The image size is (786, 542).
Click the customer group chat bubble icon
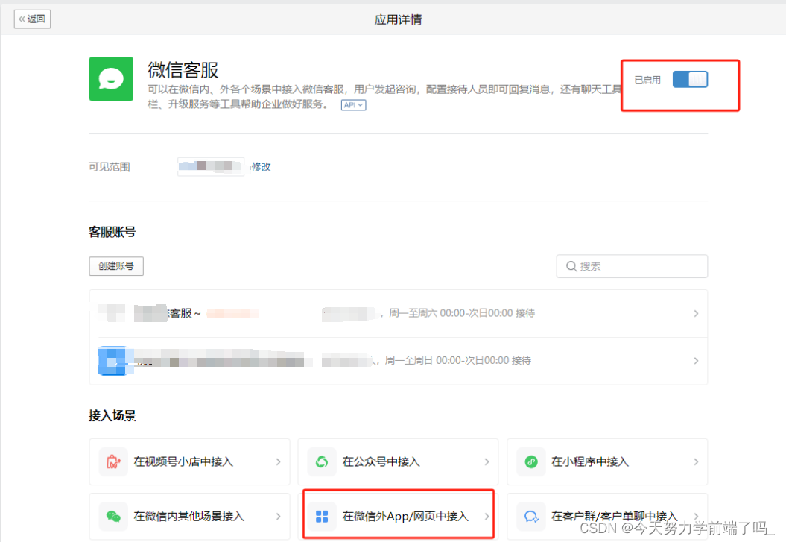[531, 517]
